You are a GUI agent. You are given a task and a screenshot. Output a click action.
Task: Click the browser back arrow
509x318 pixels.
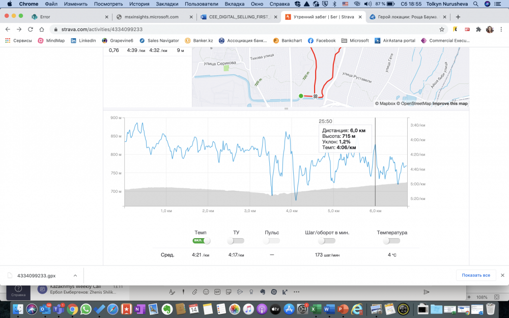(x=7, y=30)
